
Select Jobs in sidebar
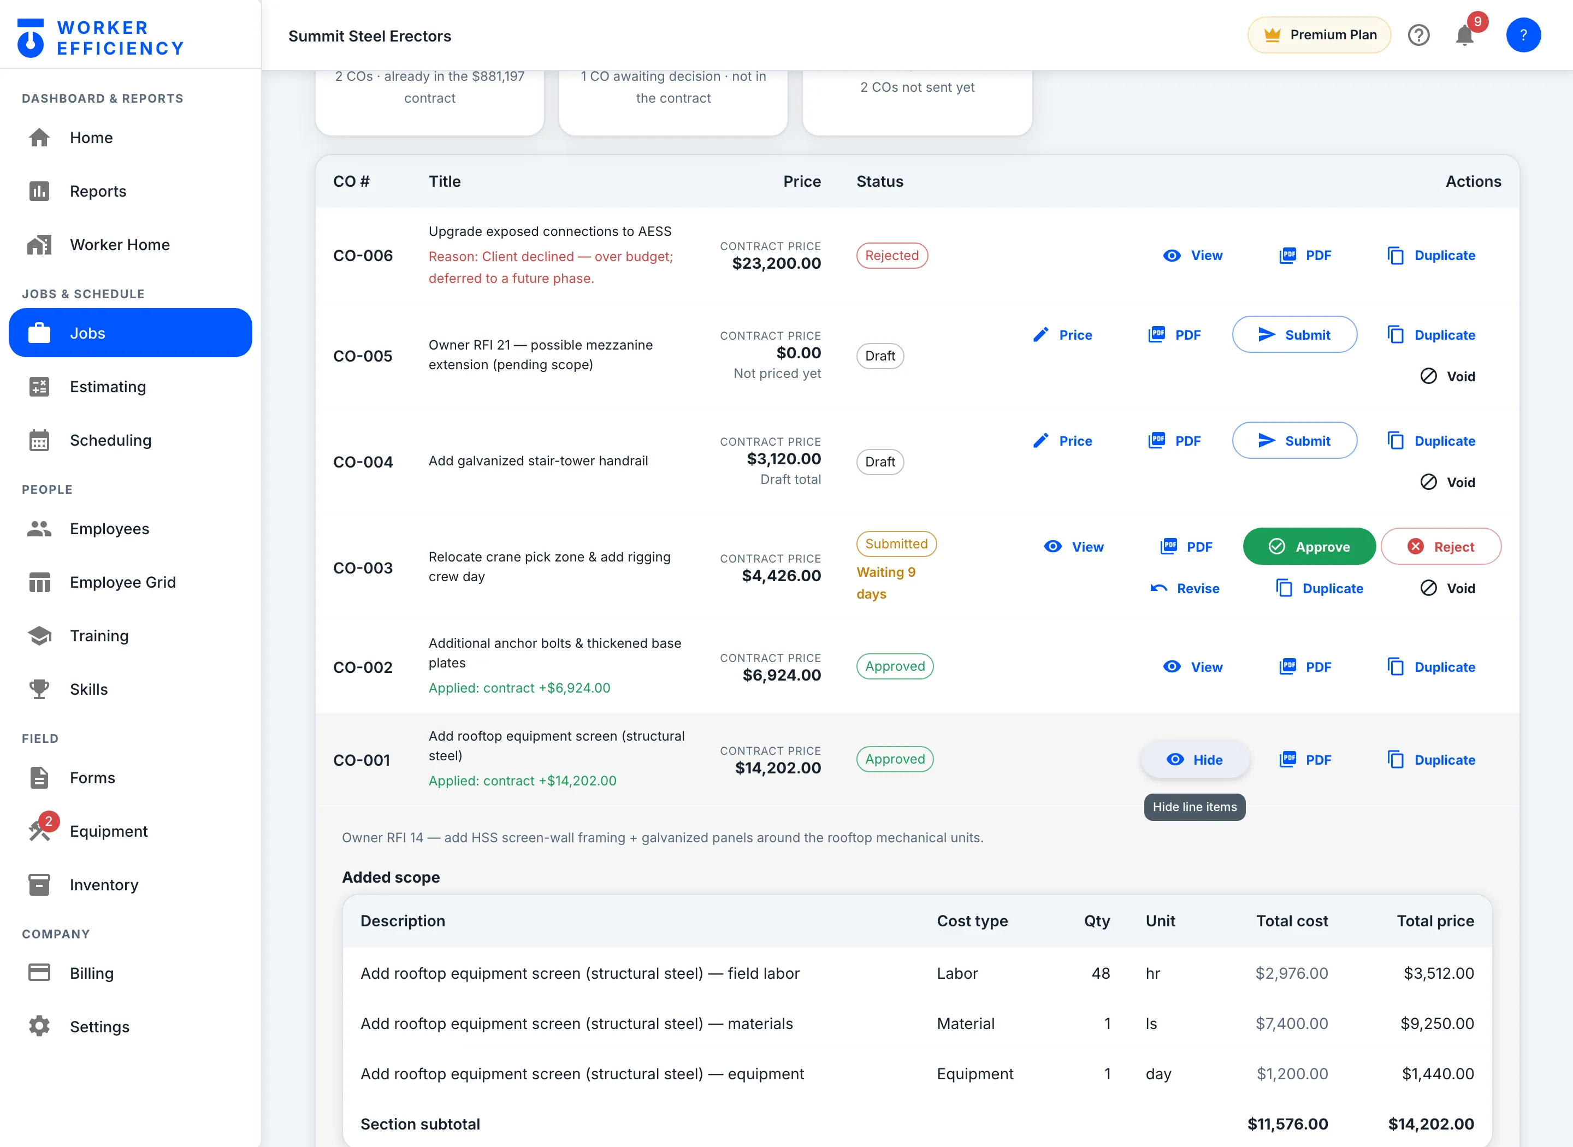pos(131,333)
